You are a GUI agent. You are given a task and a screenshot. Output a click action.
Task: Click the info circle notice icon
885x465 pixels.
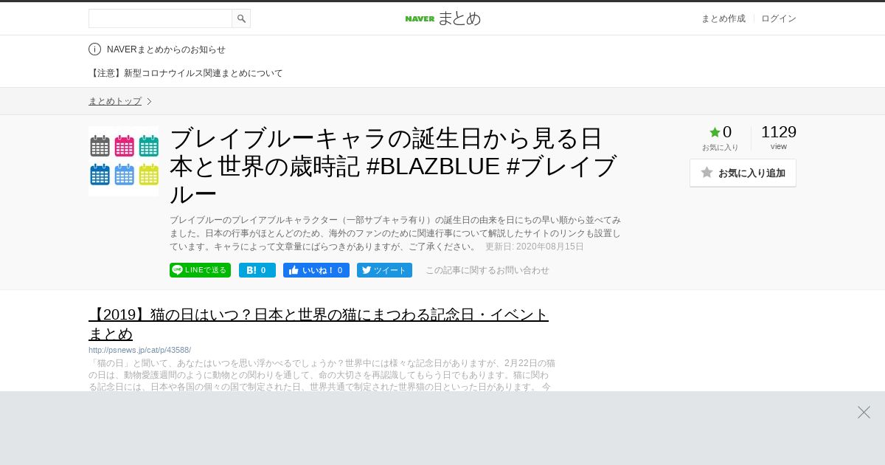click(x=94, y=49)
